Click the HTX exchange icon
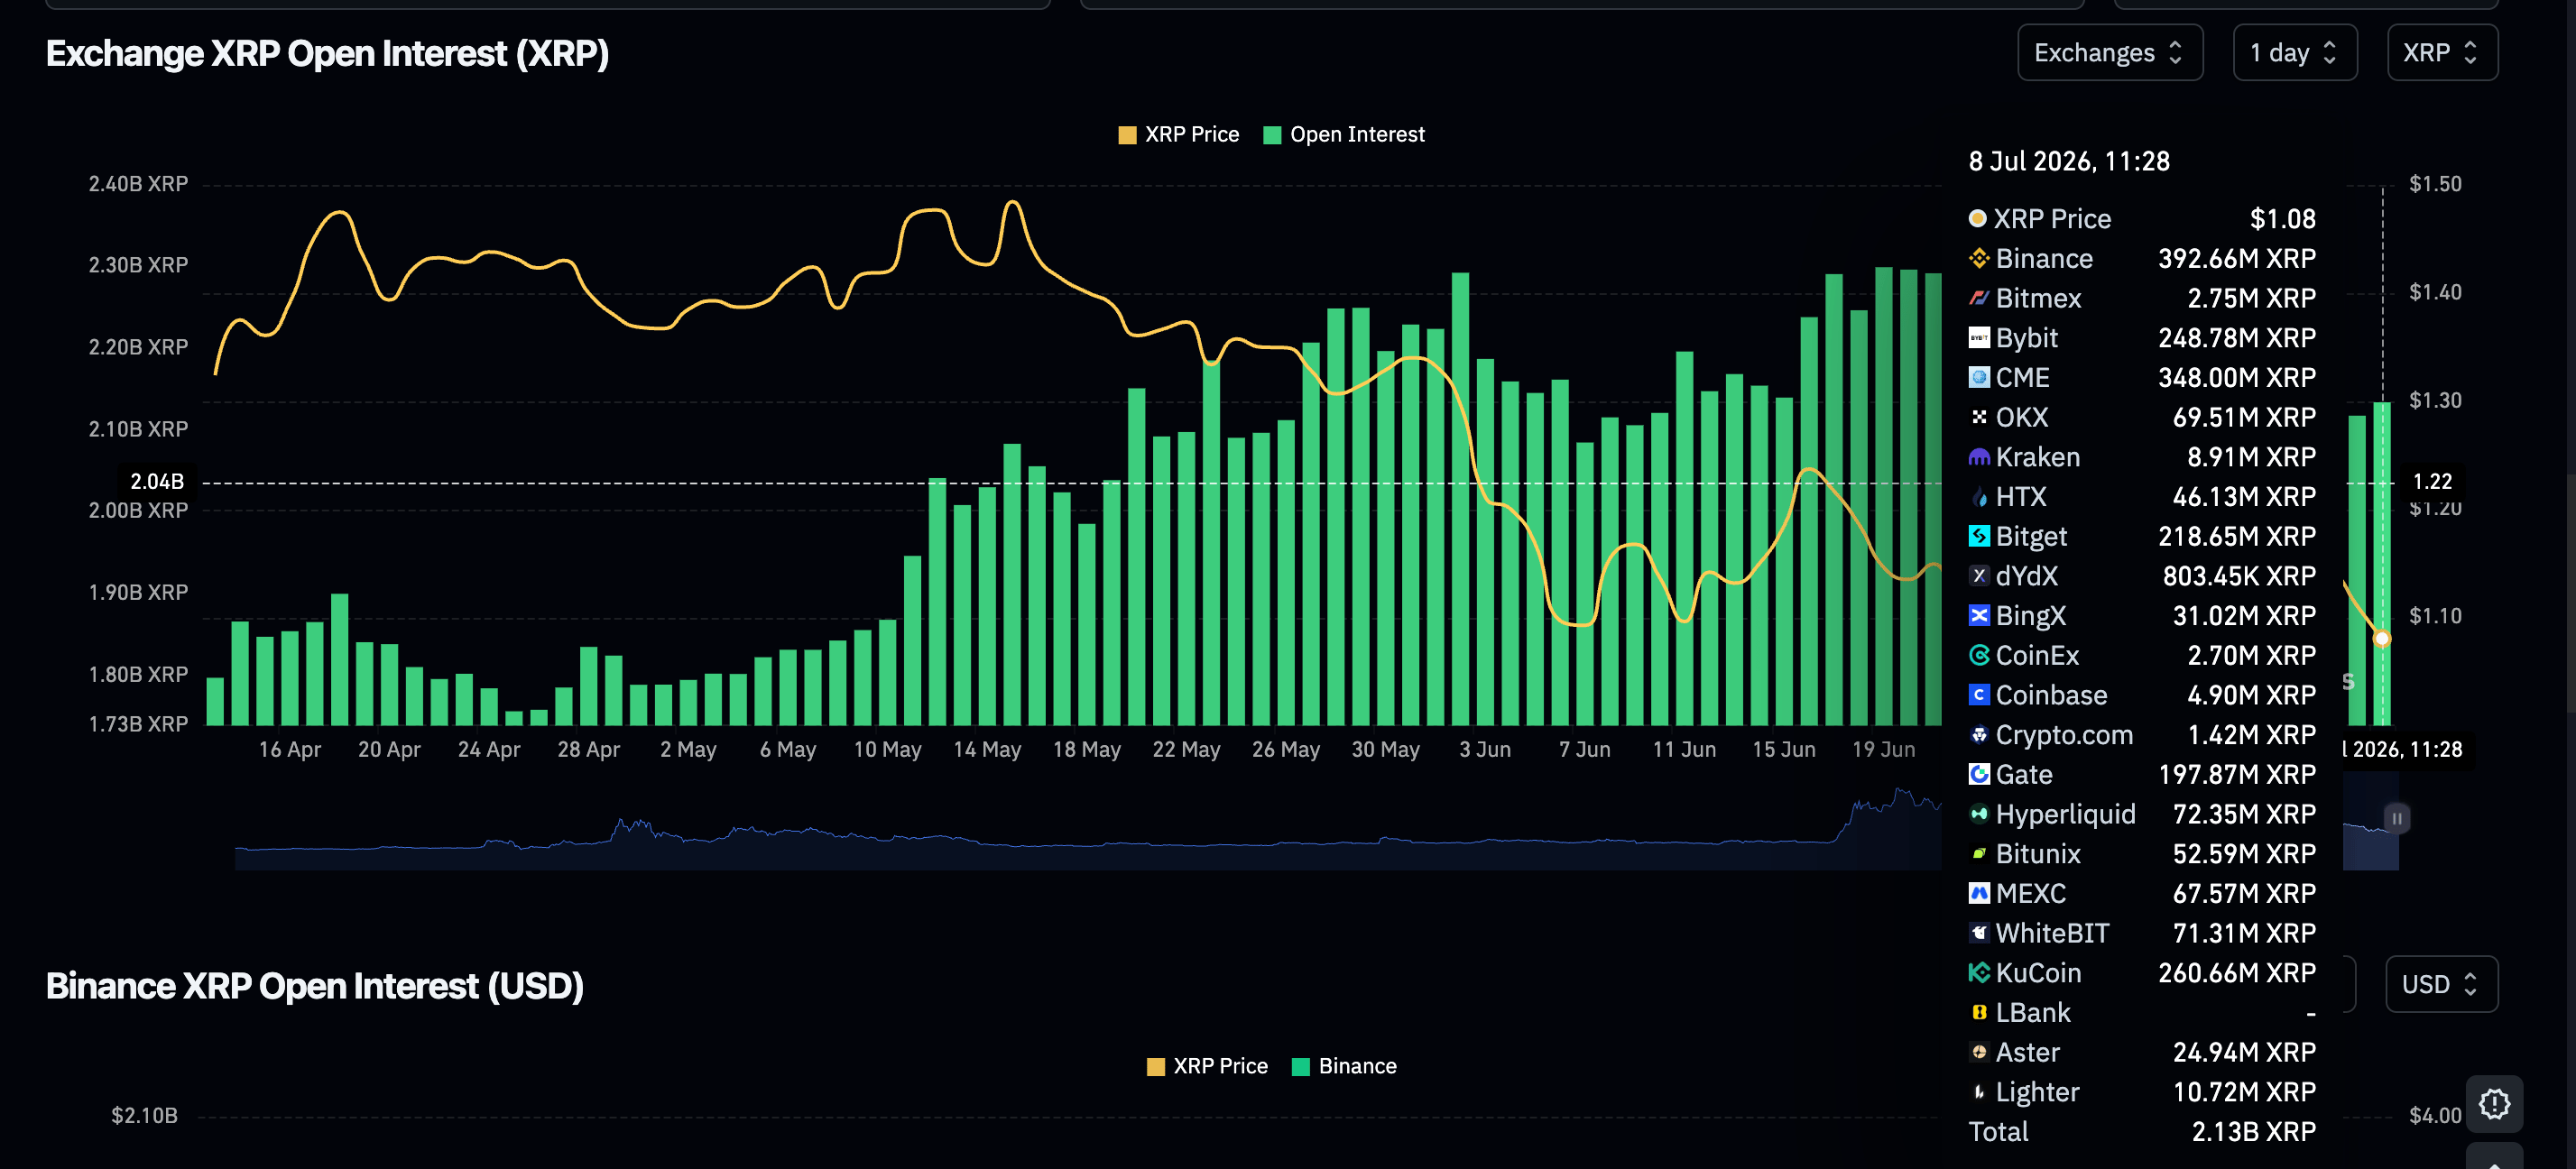The width and height of the screenshot is (2576, 1169). tap(1978, 496)
